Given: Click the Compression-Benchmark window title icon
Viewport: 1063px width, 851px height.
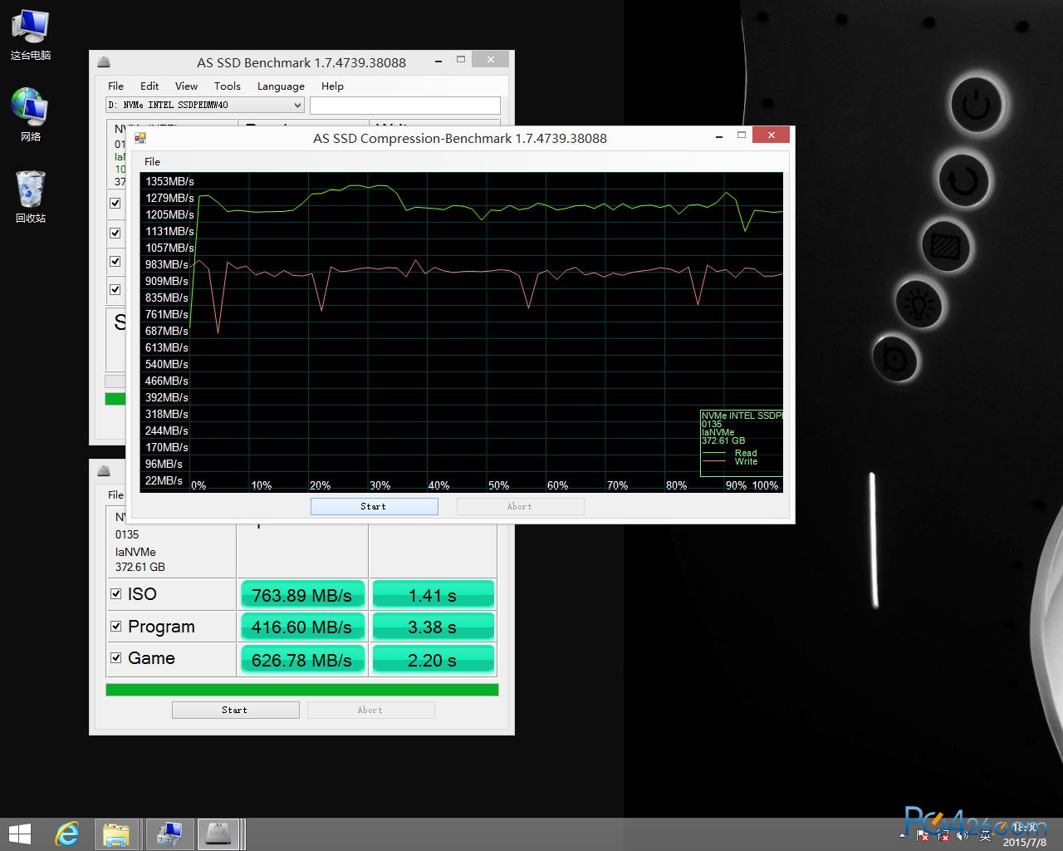Looking at the screenshot, I should point(140,138).
